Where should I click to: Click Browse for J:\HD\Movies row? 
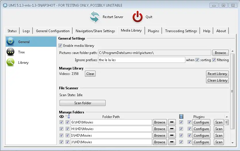(160, 142)
